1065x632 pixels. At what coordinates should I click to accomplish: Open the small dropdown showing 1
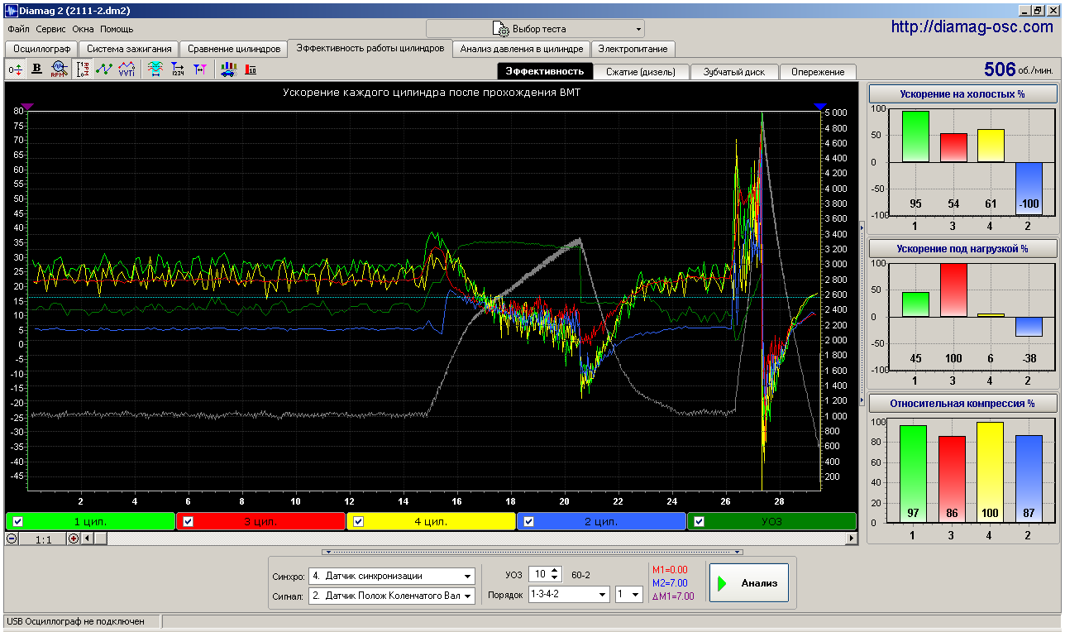pos(629,594)
